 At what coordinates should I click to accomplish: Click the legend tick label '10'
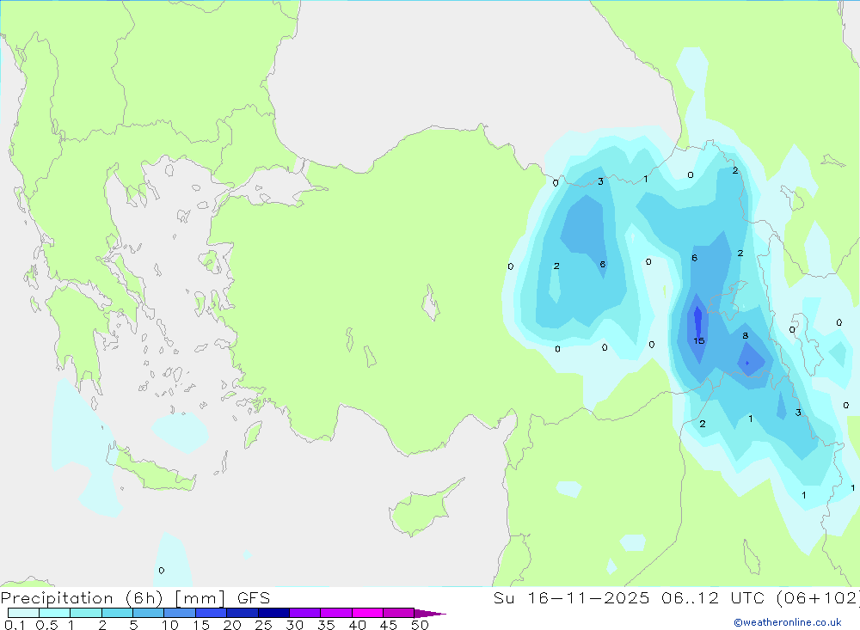click(x=170, y=625)
